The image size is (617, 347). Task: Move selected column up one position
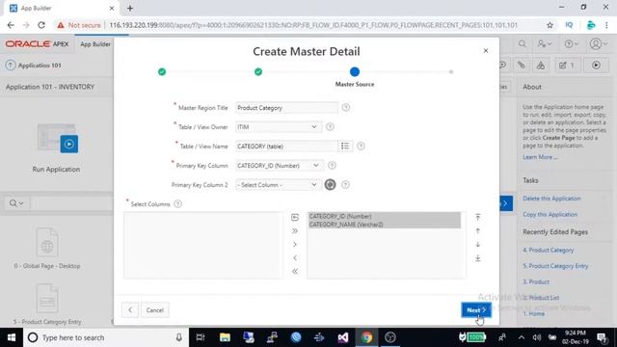[478, 231]
